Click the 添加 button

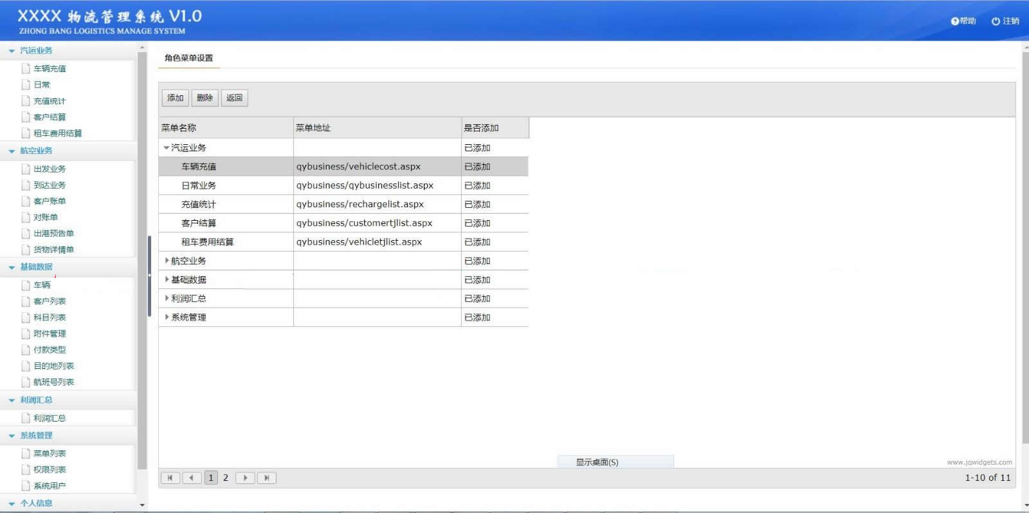click(x=175, y=98)
